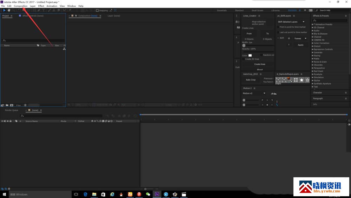Expand the Red Giant effects category
The height and width of the screenshot is (198, 351).
[x=313, y=71]
